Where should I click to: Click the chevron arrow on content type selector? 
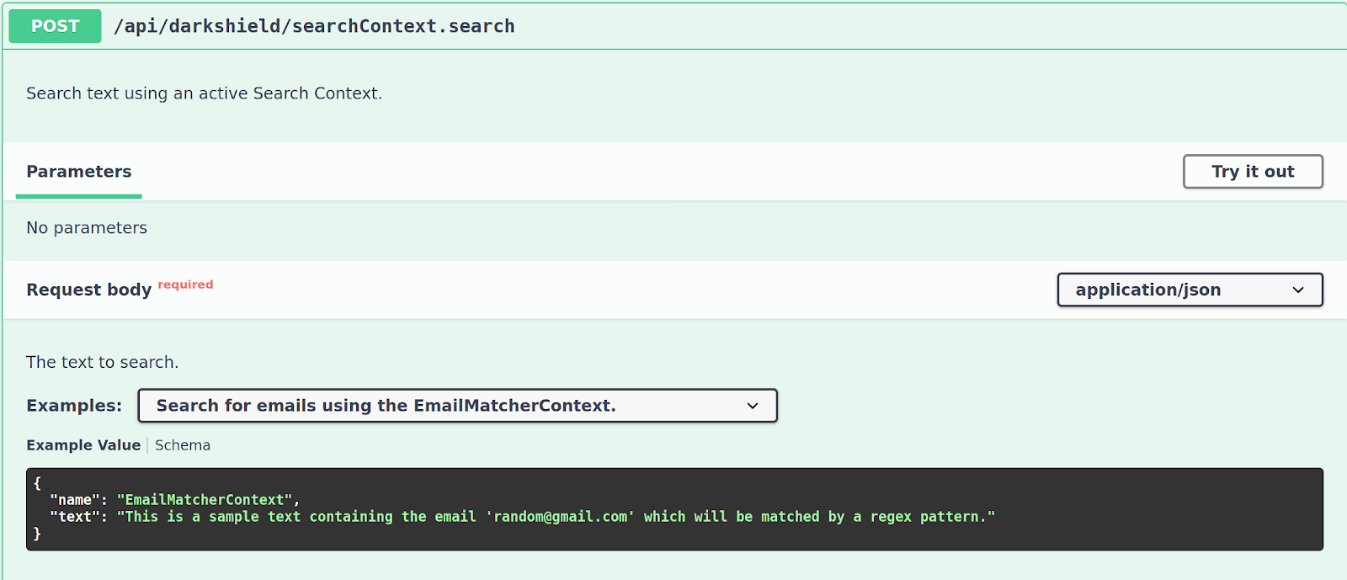pos(1298,290)
